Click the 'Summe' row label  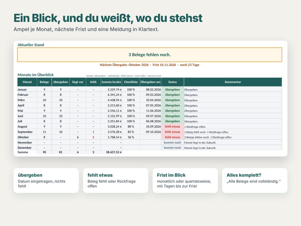coord(23,152)
